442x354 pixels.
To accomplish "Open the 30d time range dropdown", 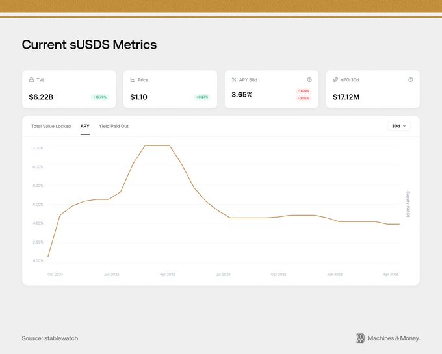I will (x=399, y=126).
